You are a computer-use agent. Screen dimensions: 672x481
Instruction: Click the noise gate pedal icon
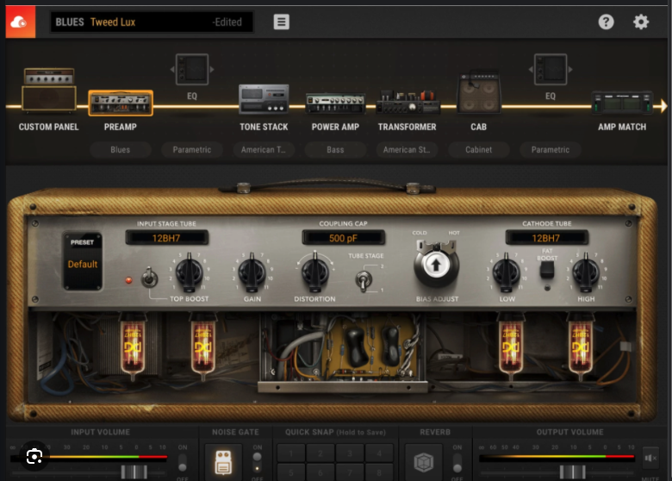pyautogui.click(x=223, y=463)
